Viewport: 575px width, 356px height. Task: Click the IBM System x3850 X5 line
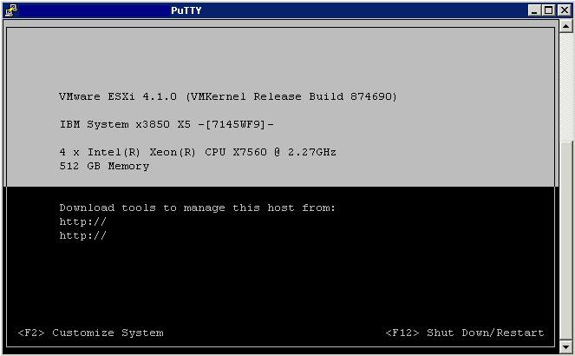[x=167, y=124]
